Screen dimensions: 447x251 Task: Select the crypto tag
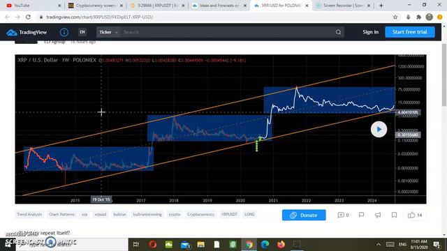click(175, 214)
